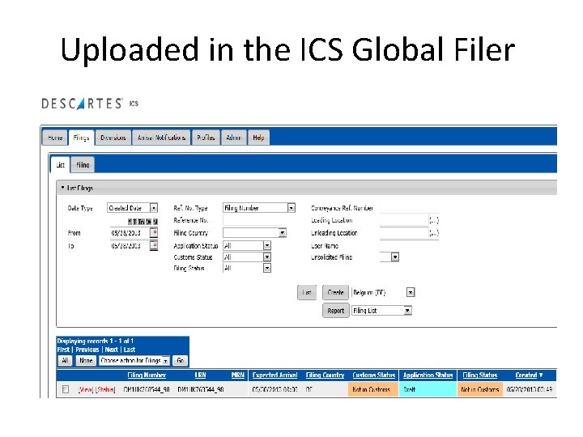583x437 pixels.
Task: Switch to the Filing sub-tab
Action: coord(83,164)
